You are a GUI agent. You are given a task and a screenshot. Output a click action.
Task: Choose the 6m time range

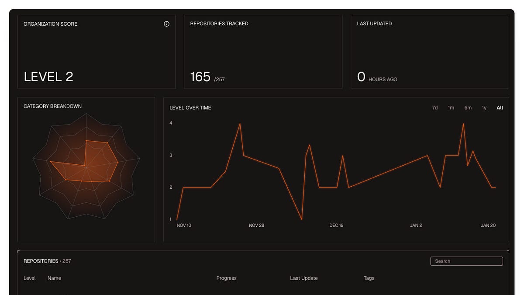tap(468, 108)
